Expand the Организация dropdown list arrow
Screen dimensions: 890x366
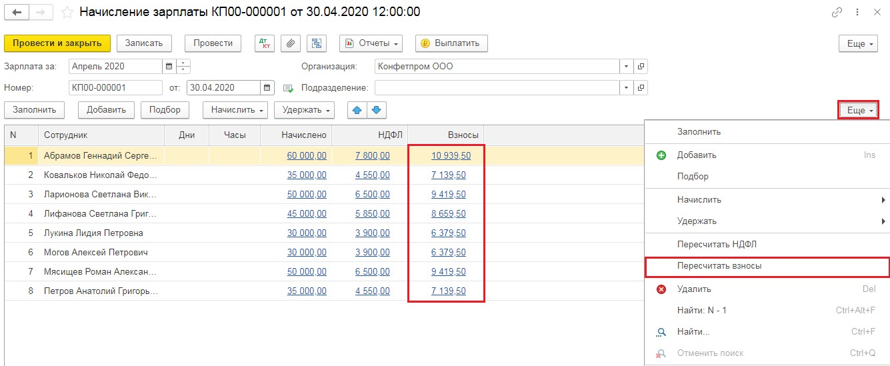626,67
